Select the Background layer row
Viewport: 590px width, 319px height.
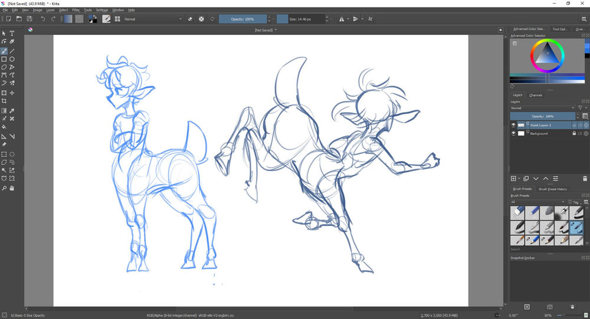(x=549, y=133)
